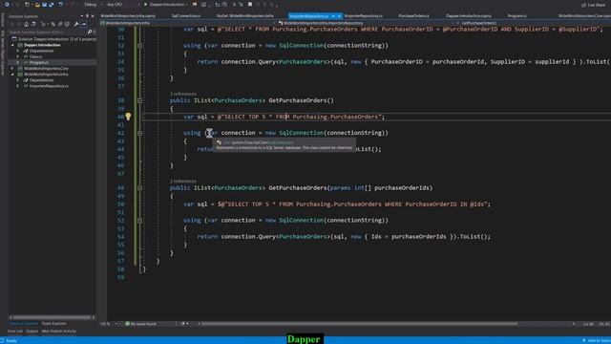Click the bookmark icon in the toolbar
This screenshot has width=611, height=344.
point(250,5)
